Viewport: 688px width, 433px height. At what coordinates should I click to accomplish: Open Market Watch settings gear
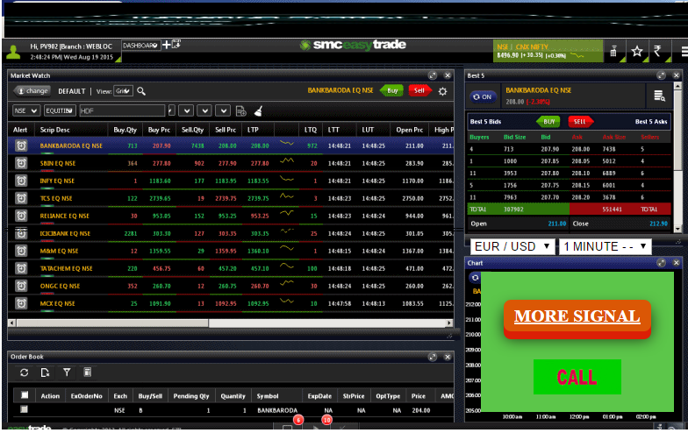442,91
